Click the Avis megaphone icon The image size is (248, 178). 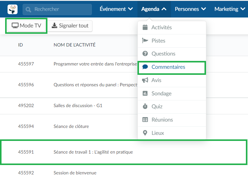pos(145,80)
